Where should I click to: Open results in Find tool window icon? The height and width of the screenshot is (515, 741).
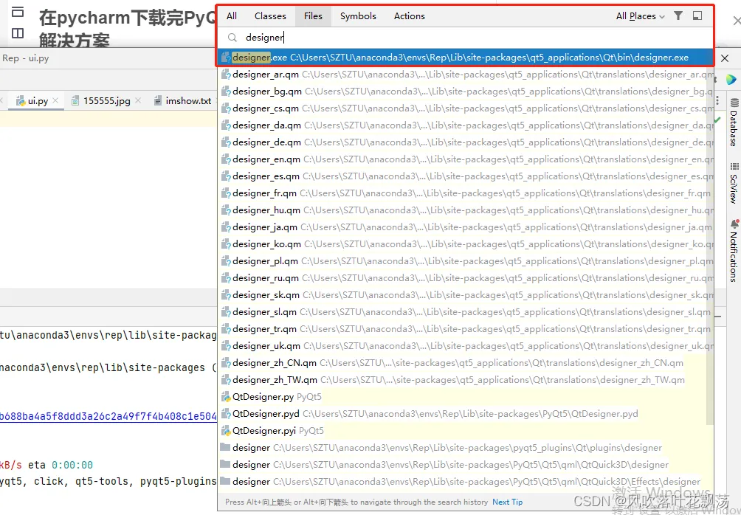[697, 15]
